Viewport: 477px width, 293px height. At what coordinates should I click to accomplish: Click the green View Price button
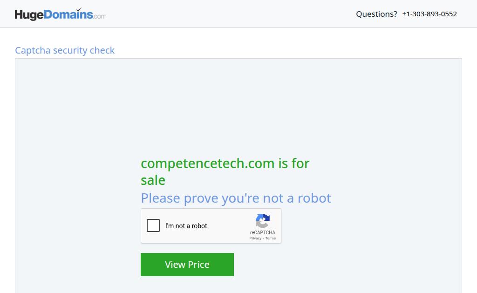(x=187, y=265)
